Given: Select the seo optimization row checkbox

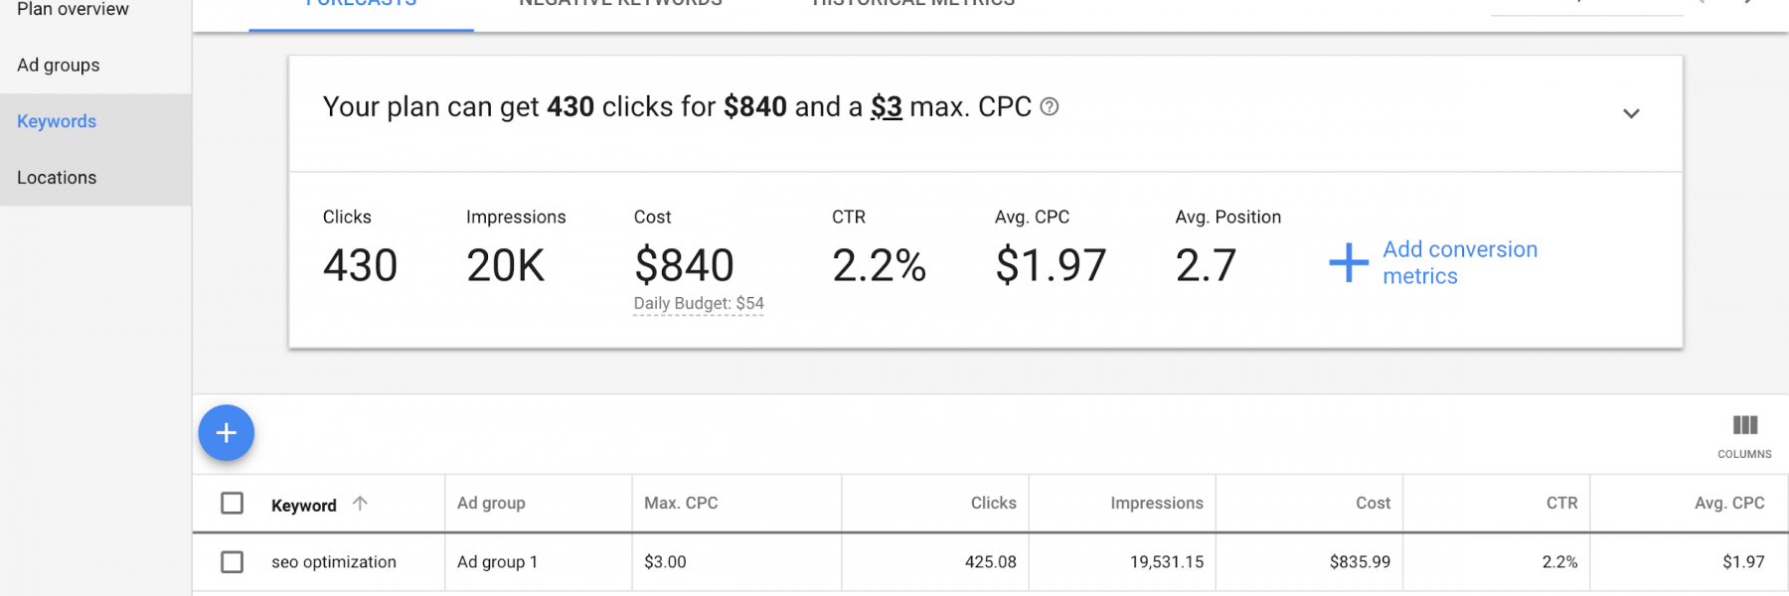Looking at the screenshot, I should [x=232, y=562].
